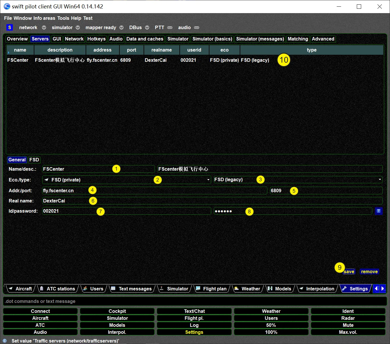Select the GUI settings tab

point(57,39)
